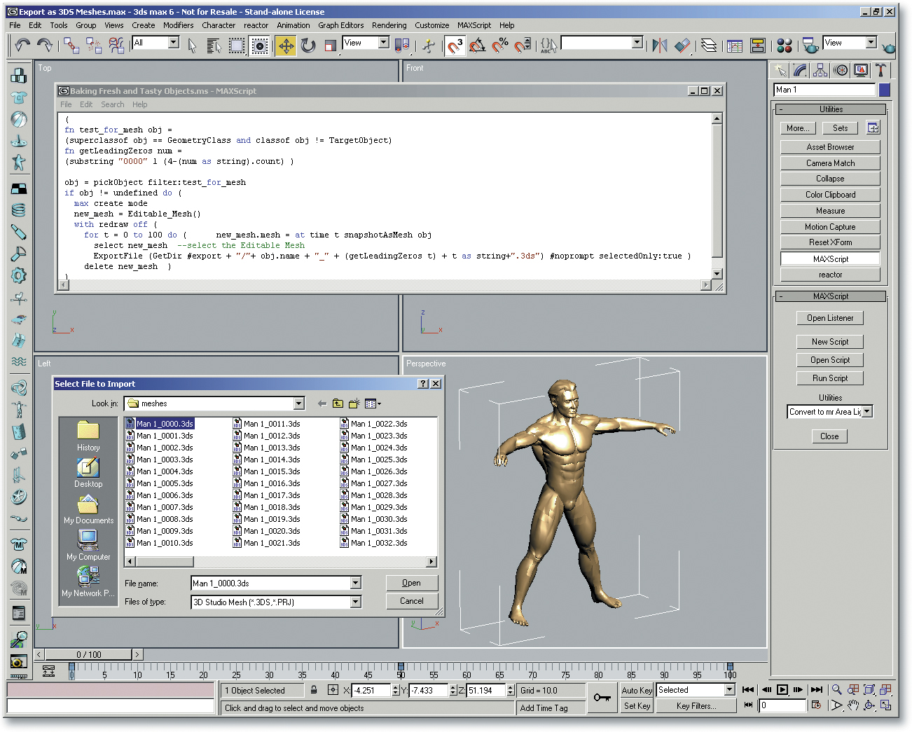Open the MAXScript menu in main menu bar
This screenshot has width=912, height=732.
(474, 25)
